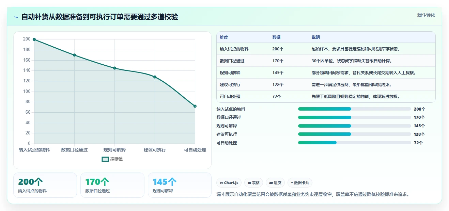
Task: Click the 200个 value in the table
Action: coord(278,49)
